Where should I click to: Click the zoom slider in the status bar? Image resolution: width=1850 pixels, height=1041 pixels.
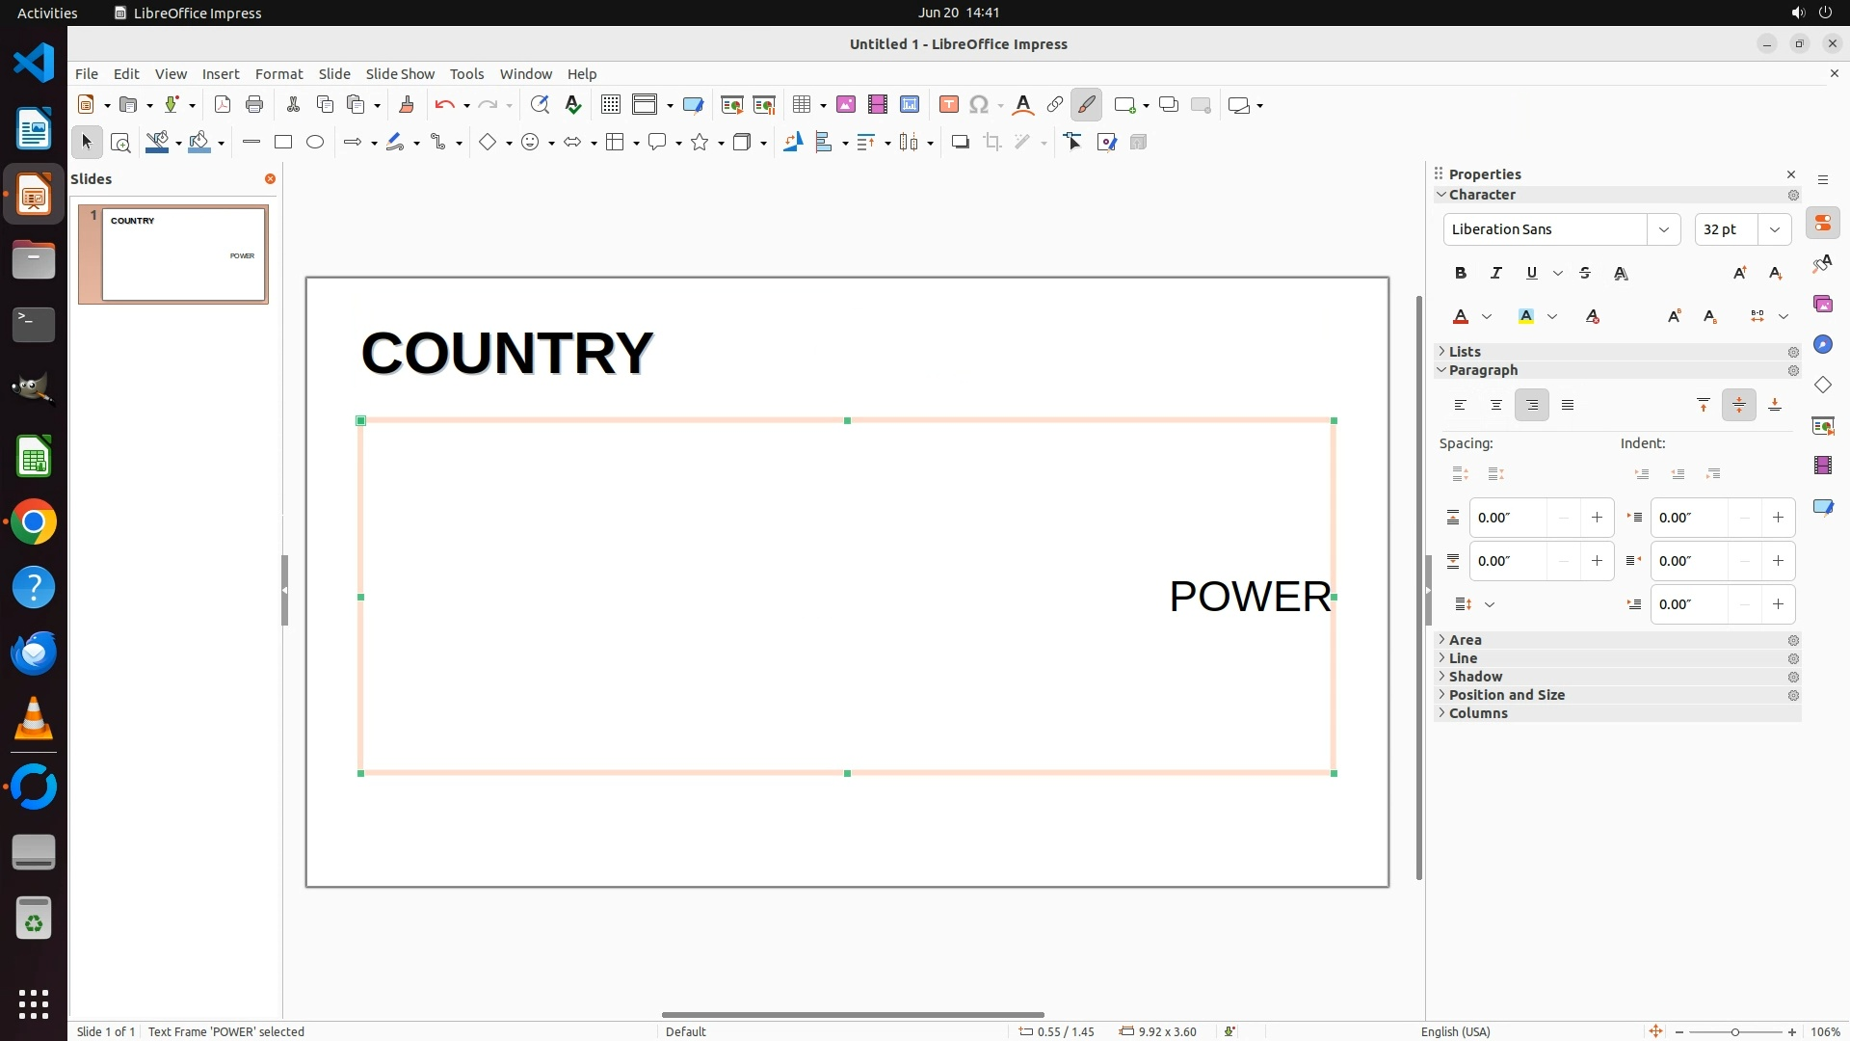tap(1734, 1031)
